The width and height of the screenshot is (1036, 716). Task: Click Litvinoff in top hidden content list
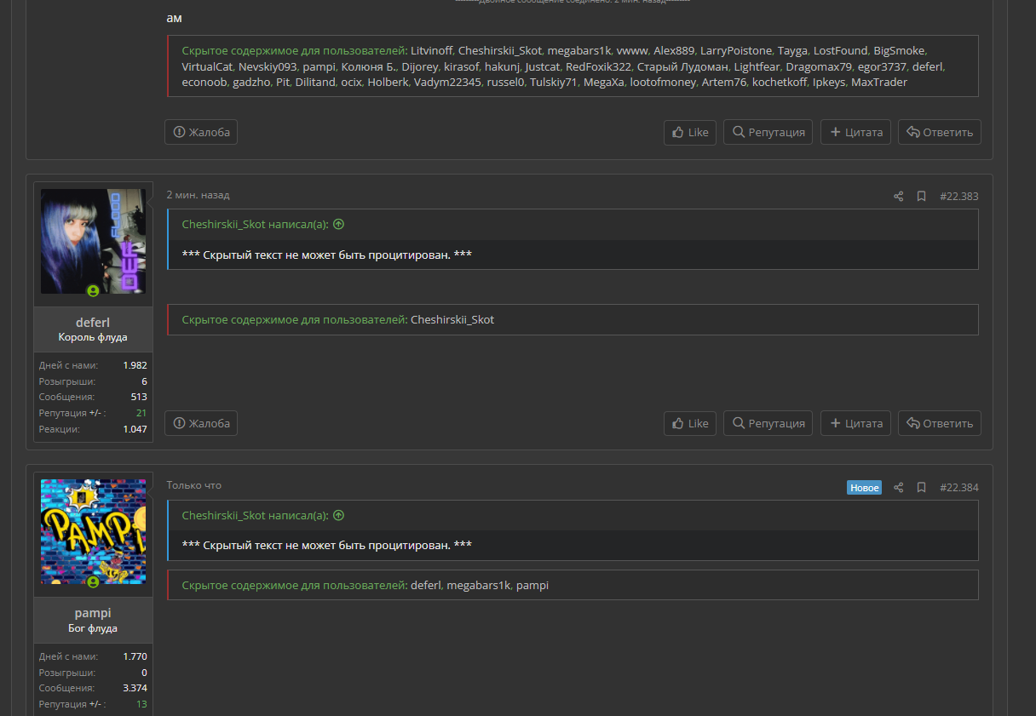coord(431,50)
